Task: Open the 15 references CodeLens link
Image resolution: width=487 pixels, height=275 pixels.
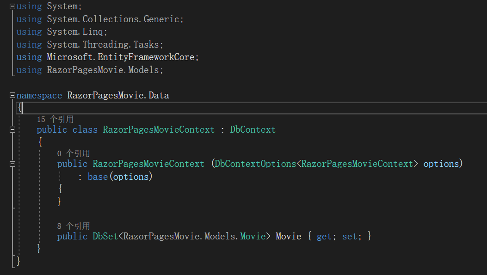Action: coord(55,119)
